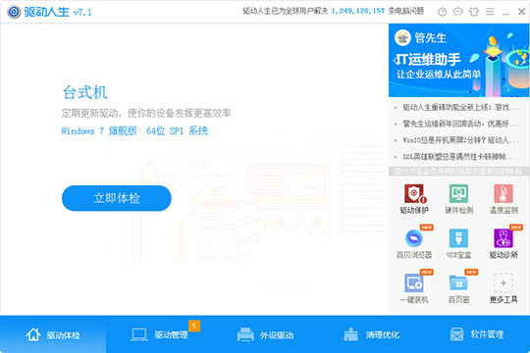Open the 百页窗 tool

click(458, 288)
